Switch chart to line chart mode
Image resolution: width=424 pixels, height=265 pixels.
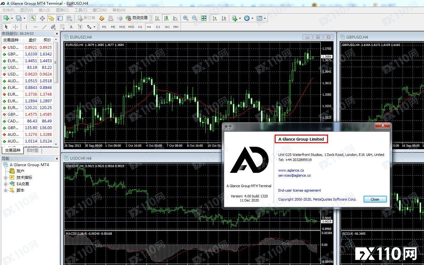coord(175,18)
